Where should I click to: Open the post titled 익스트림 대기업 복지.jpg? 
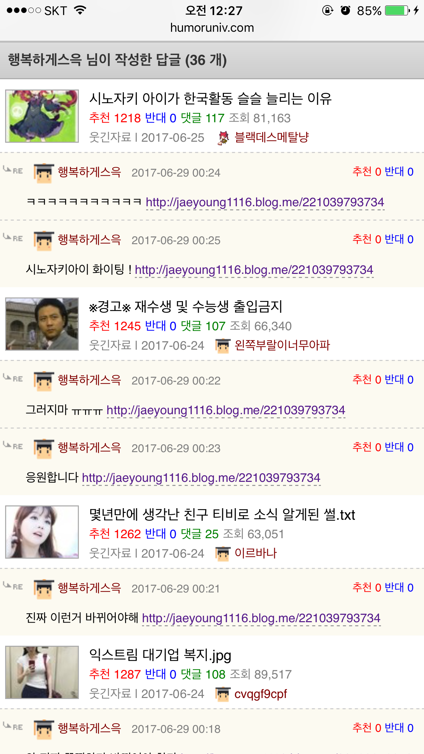point(160,655)
